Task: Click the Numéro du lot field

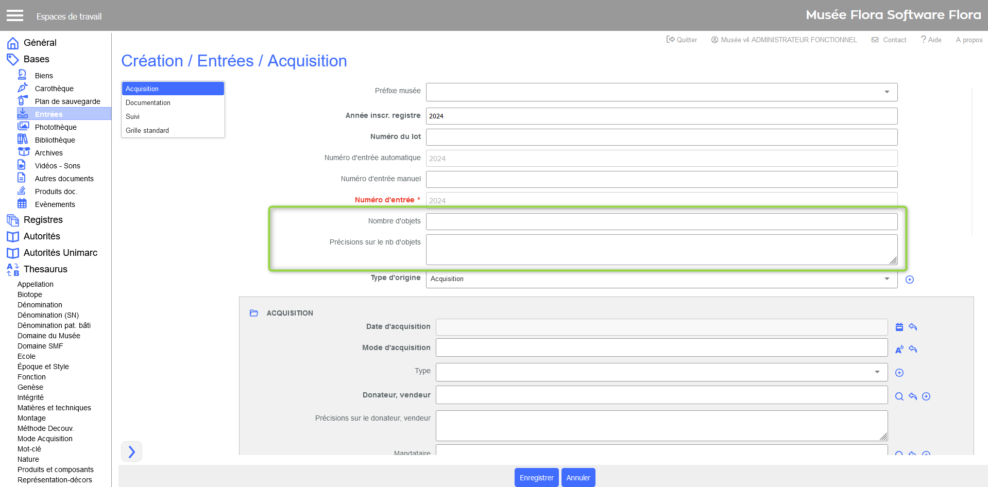Action: [661, 137]
